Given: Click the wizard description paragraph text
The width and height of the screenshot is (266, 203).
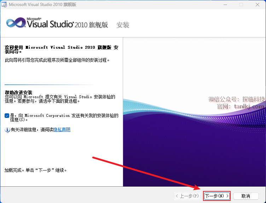Looking at the screenshot, I should click(57, 60).
